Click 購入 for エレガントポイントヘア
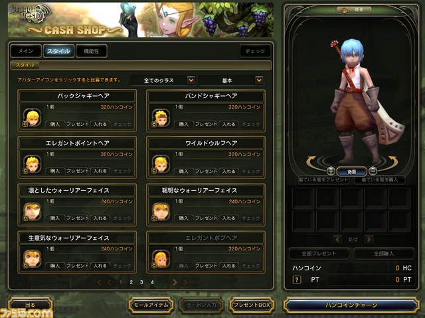425x318 pixels. pos(54,171)
